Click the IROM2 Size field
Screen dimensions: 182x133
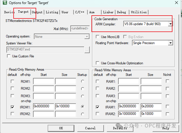(x=66, y=114)
